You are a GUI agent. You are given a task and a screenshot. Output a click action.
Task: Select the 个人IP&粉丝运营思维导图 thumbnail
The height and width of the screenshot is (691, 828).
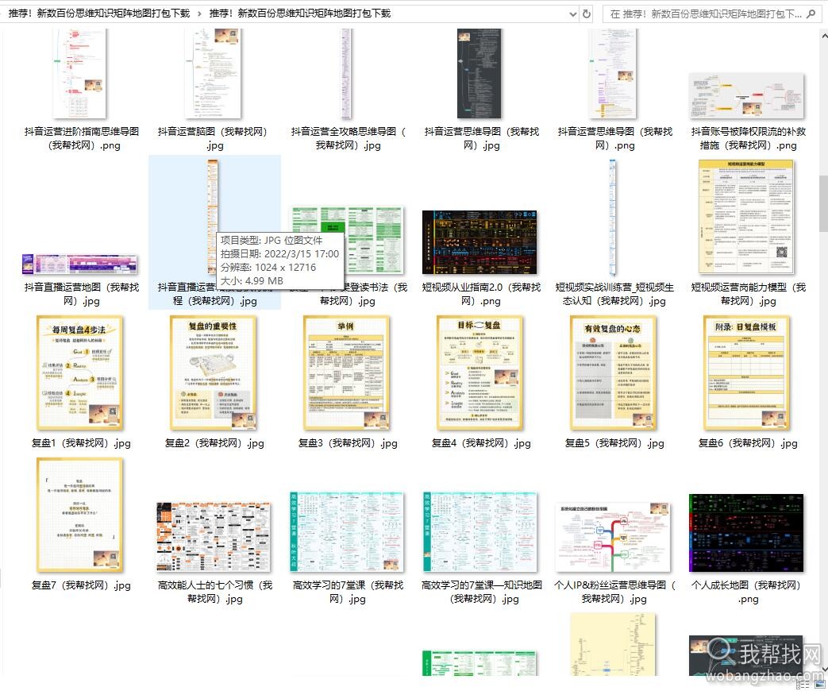tap(613, 537)
